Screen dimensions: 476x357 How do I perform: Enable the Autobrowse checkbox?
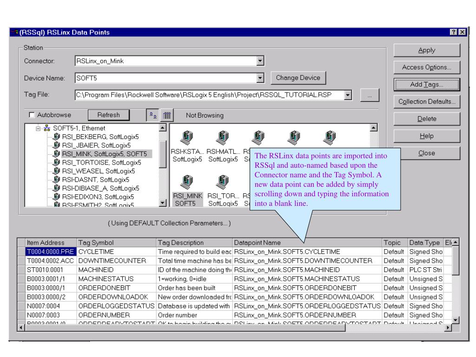coord(32,115)
